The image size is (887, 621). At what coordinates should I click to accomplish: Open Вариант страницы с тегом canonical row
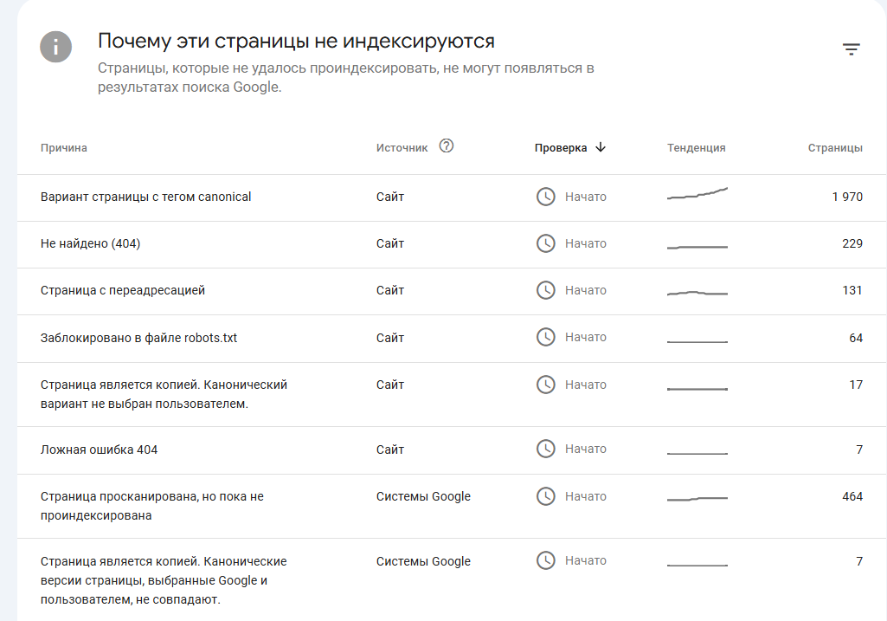tap(452, 197)
